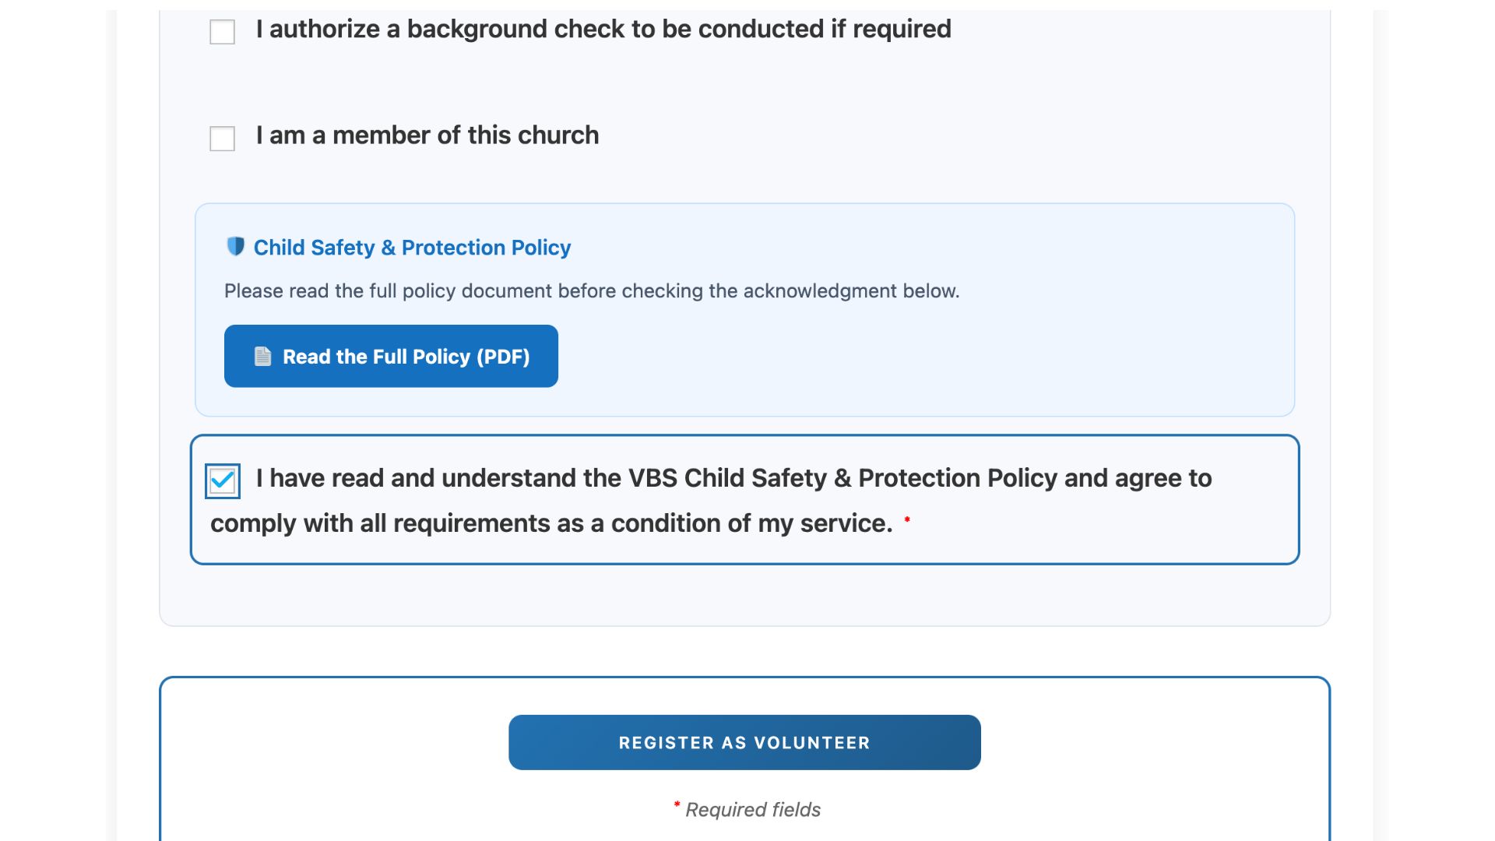Click the "Please read the full policy document" instruction
This screenshot has width=1495, height=841.
point(591,291)
